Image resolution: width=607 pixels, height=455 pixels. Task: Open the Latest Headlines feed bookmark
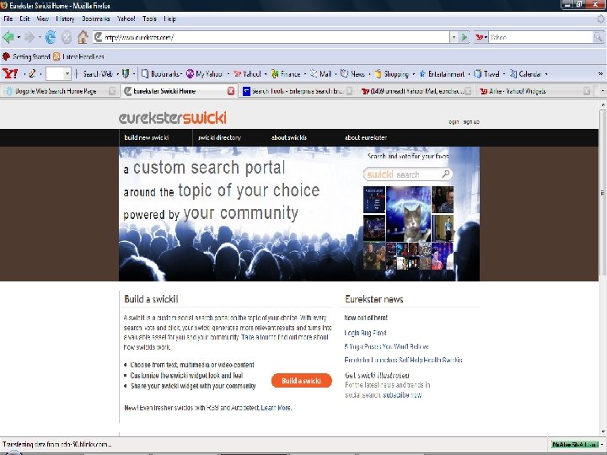click(78, 56)
